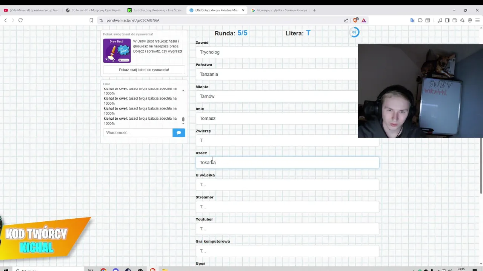Open the extensions puzzle-piece icon
483x271 pixels.
click(x=420, y=20)
